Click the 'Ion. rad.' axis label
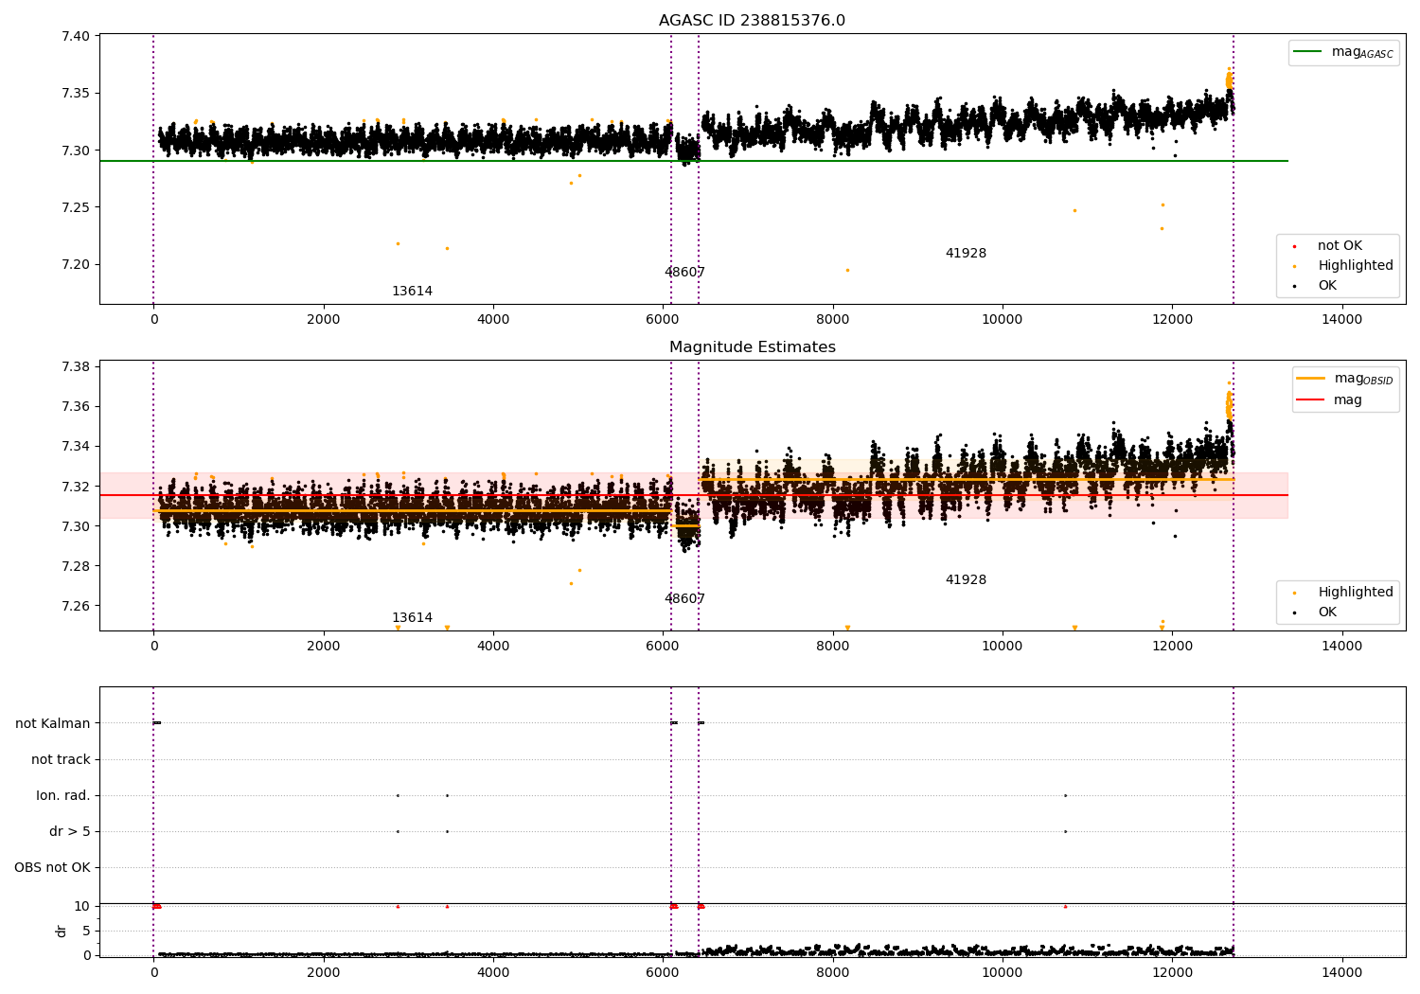This screenshot has height=994, width=1420. (x=63, y=795)
